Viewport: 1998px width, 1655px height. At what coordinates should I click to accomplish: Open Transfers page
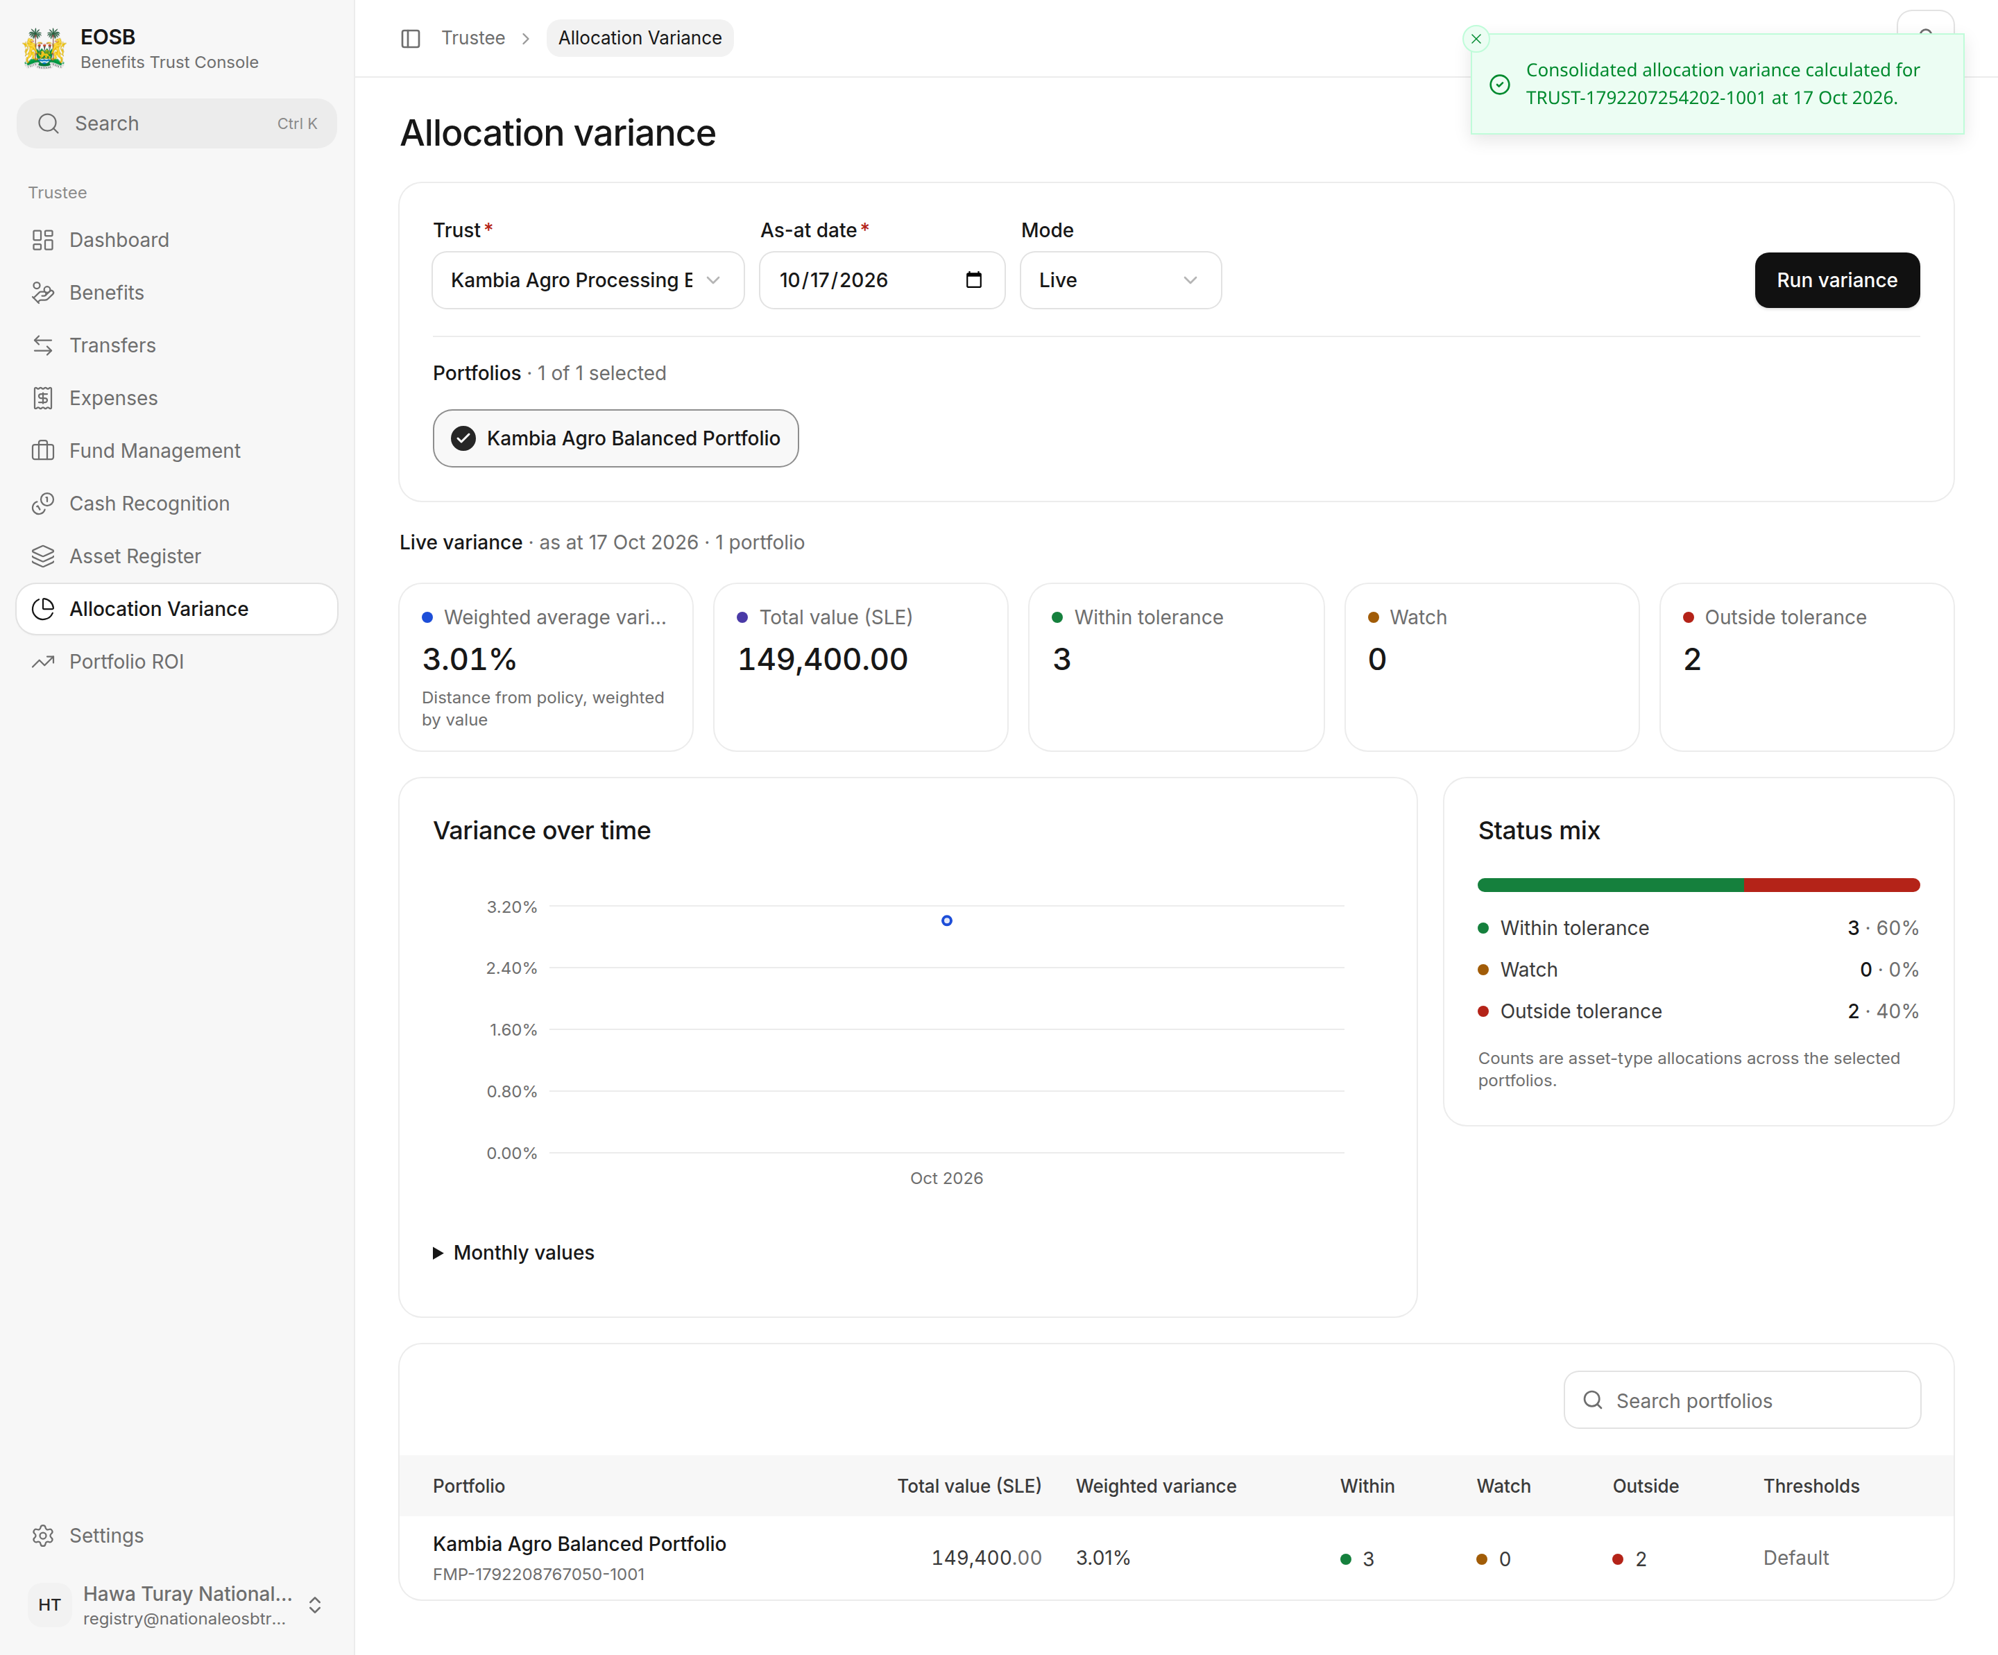click(x=177, y=345)
